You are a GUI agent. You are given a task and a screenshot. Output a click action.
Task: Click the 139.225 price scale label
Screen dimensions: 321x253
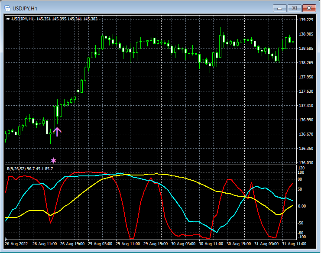[x=306, y=20]
